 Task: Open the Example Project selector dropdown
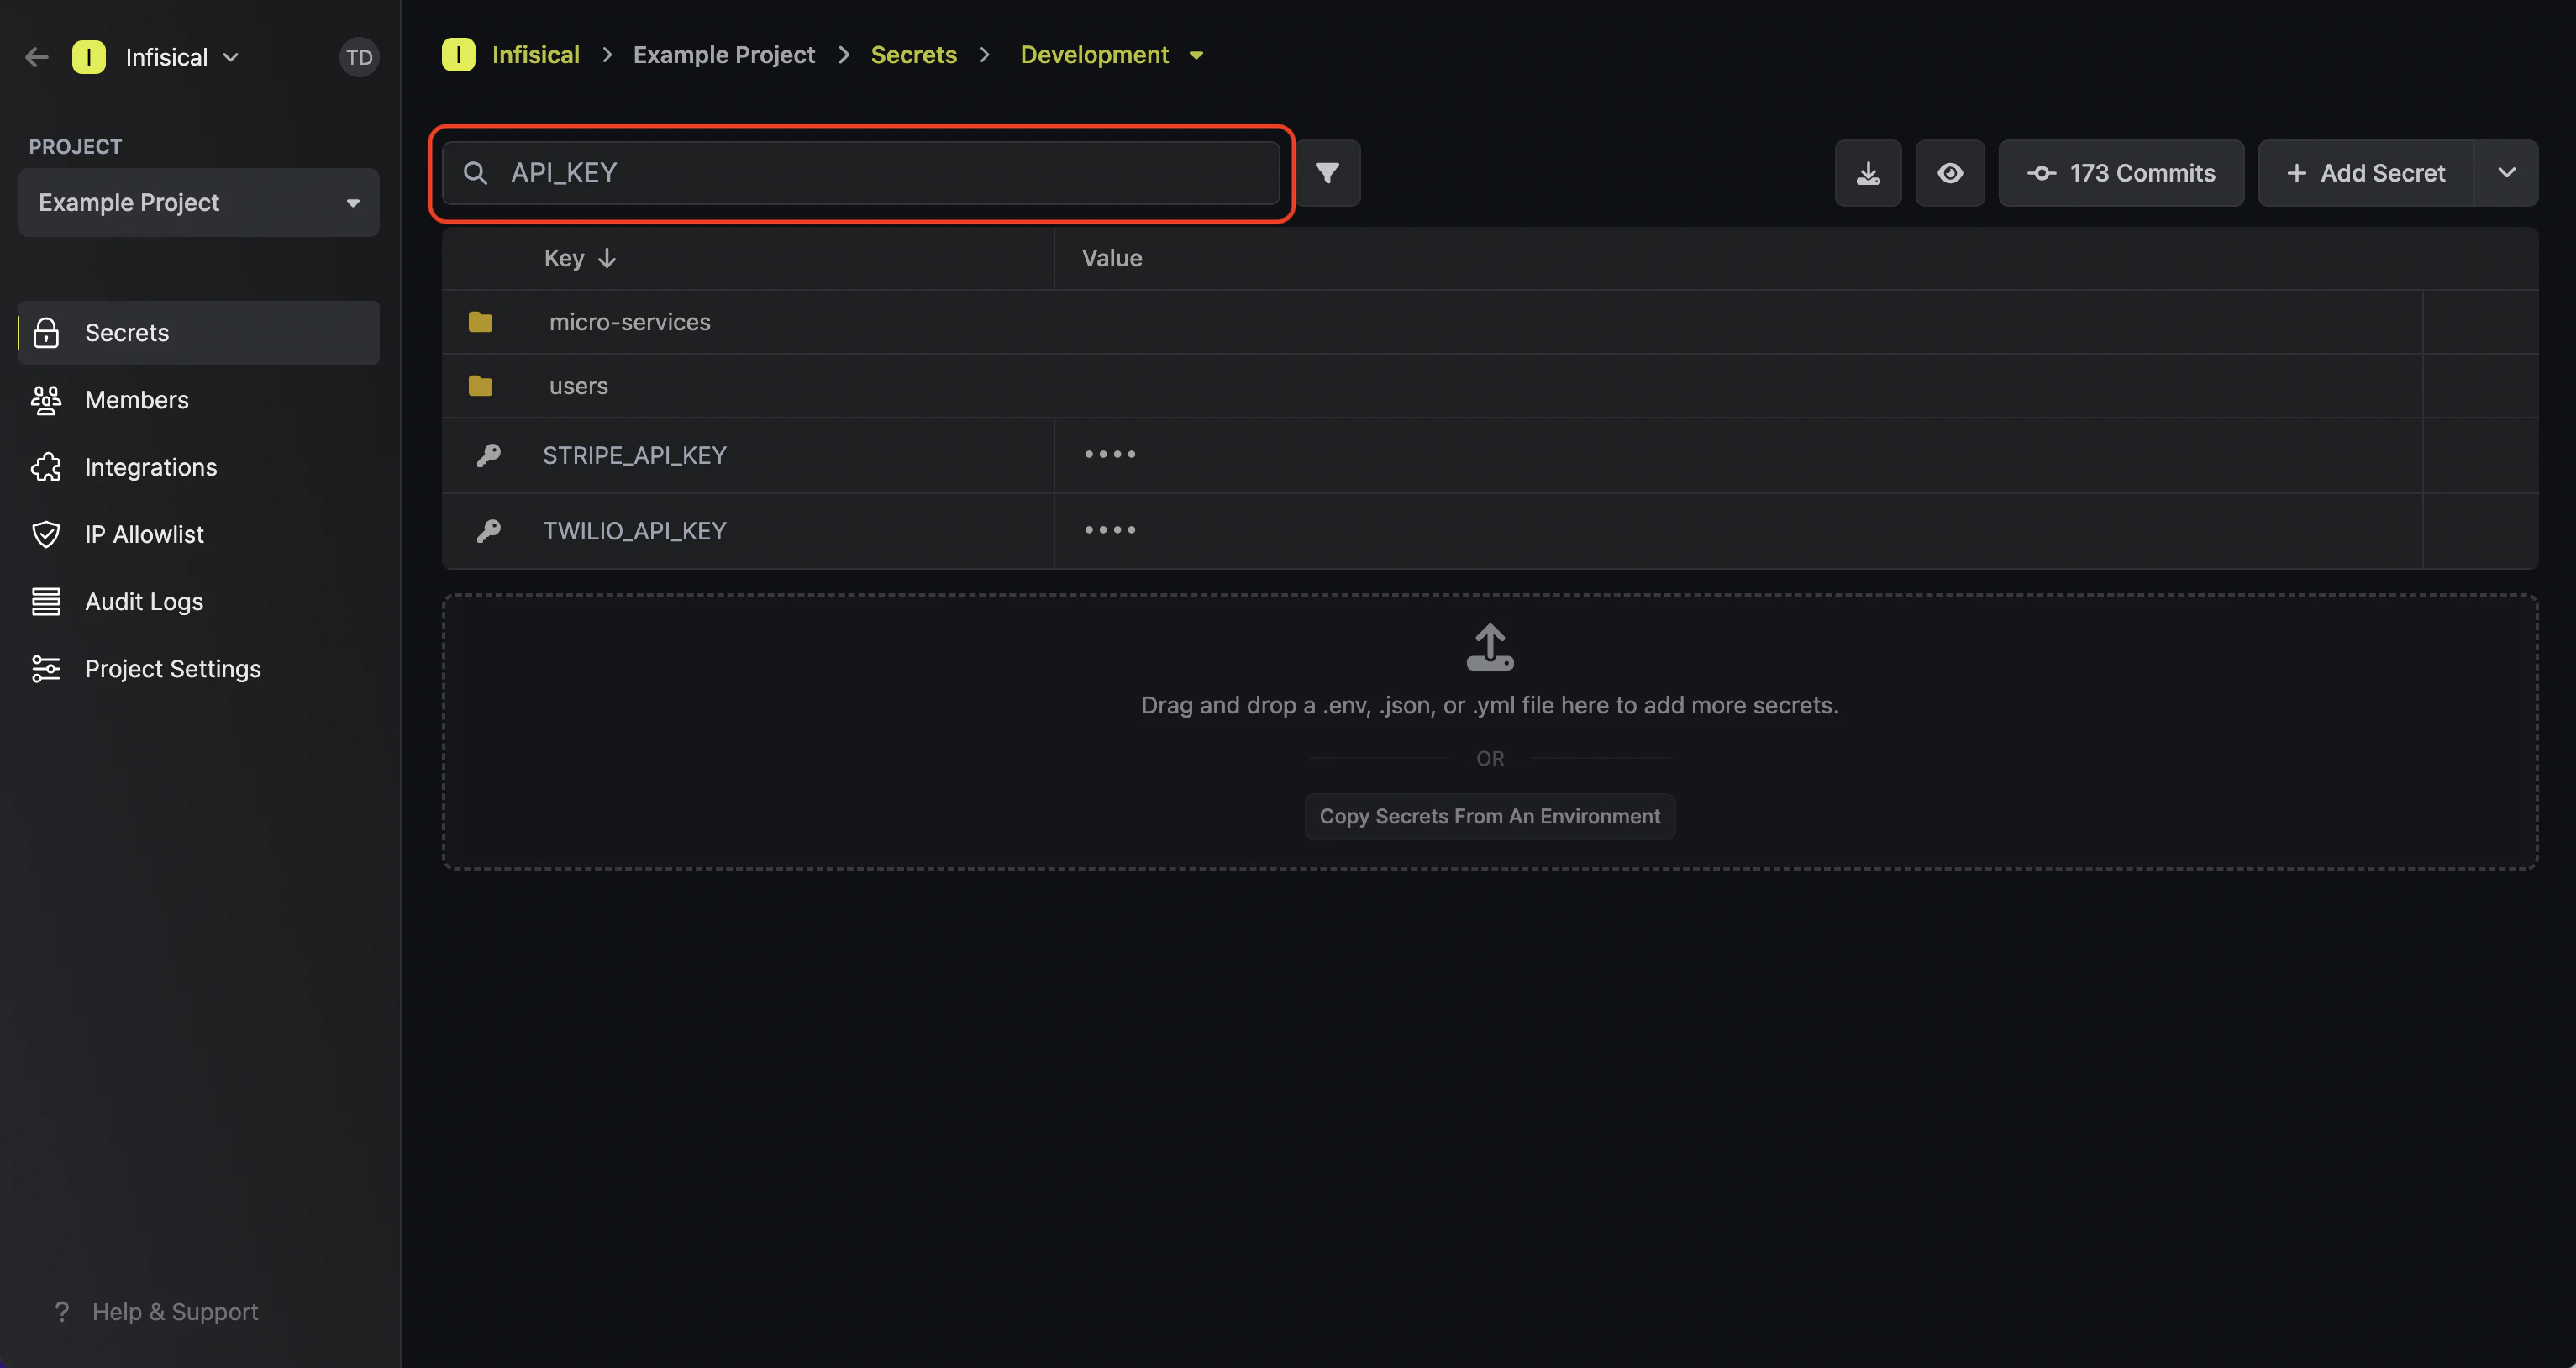coord(199,202)
